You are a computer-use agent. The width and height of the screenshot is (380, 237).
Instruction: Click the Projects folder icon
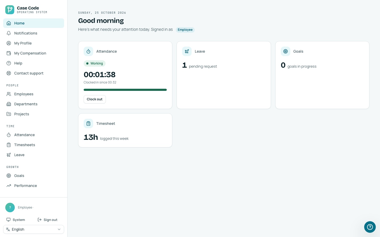coord(9,114)
